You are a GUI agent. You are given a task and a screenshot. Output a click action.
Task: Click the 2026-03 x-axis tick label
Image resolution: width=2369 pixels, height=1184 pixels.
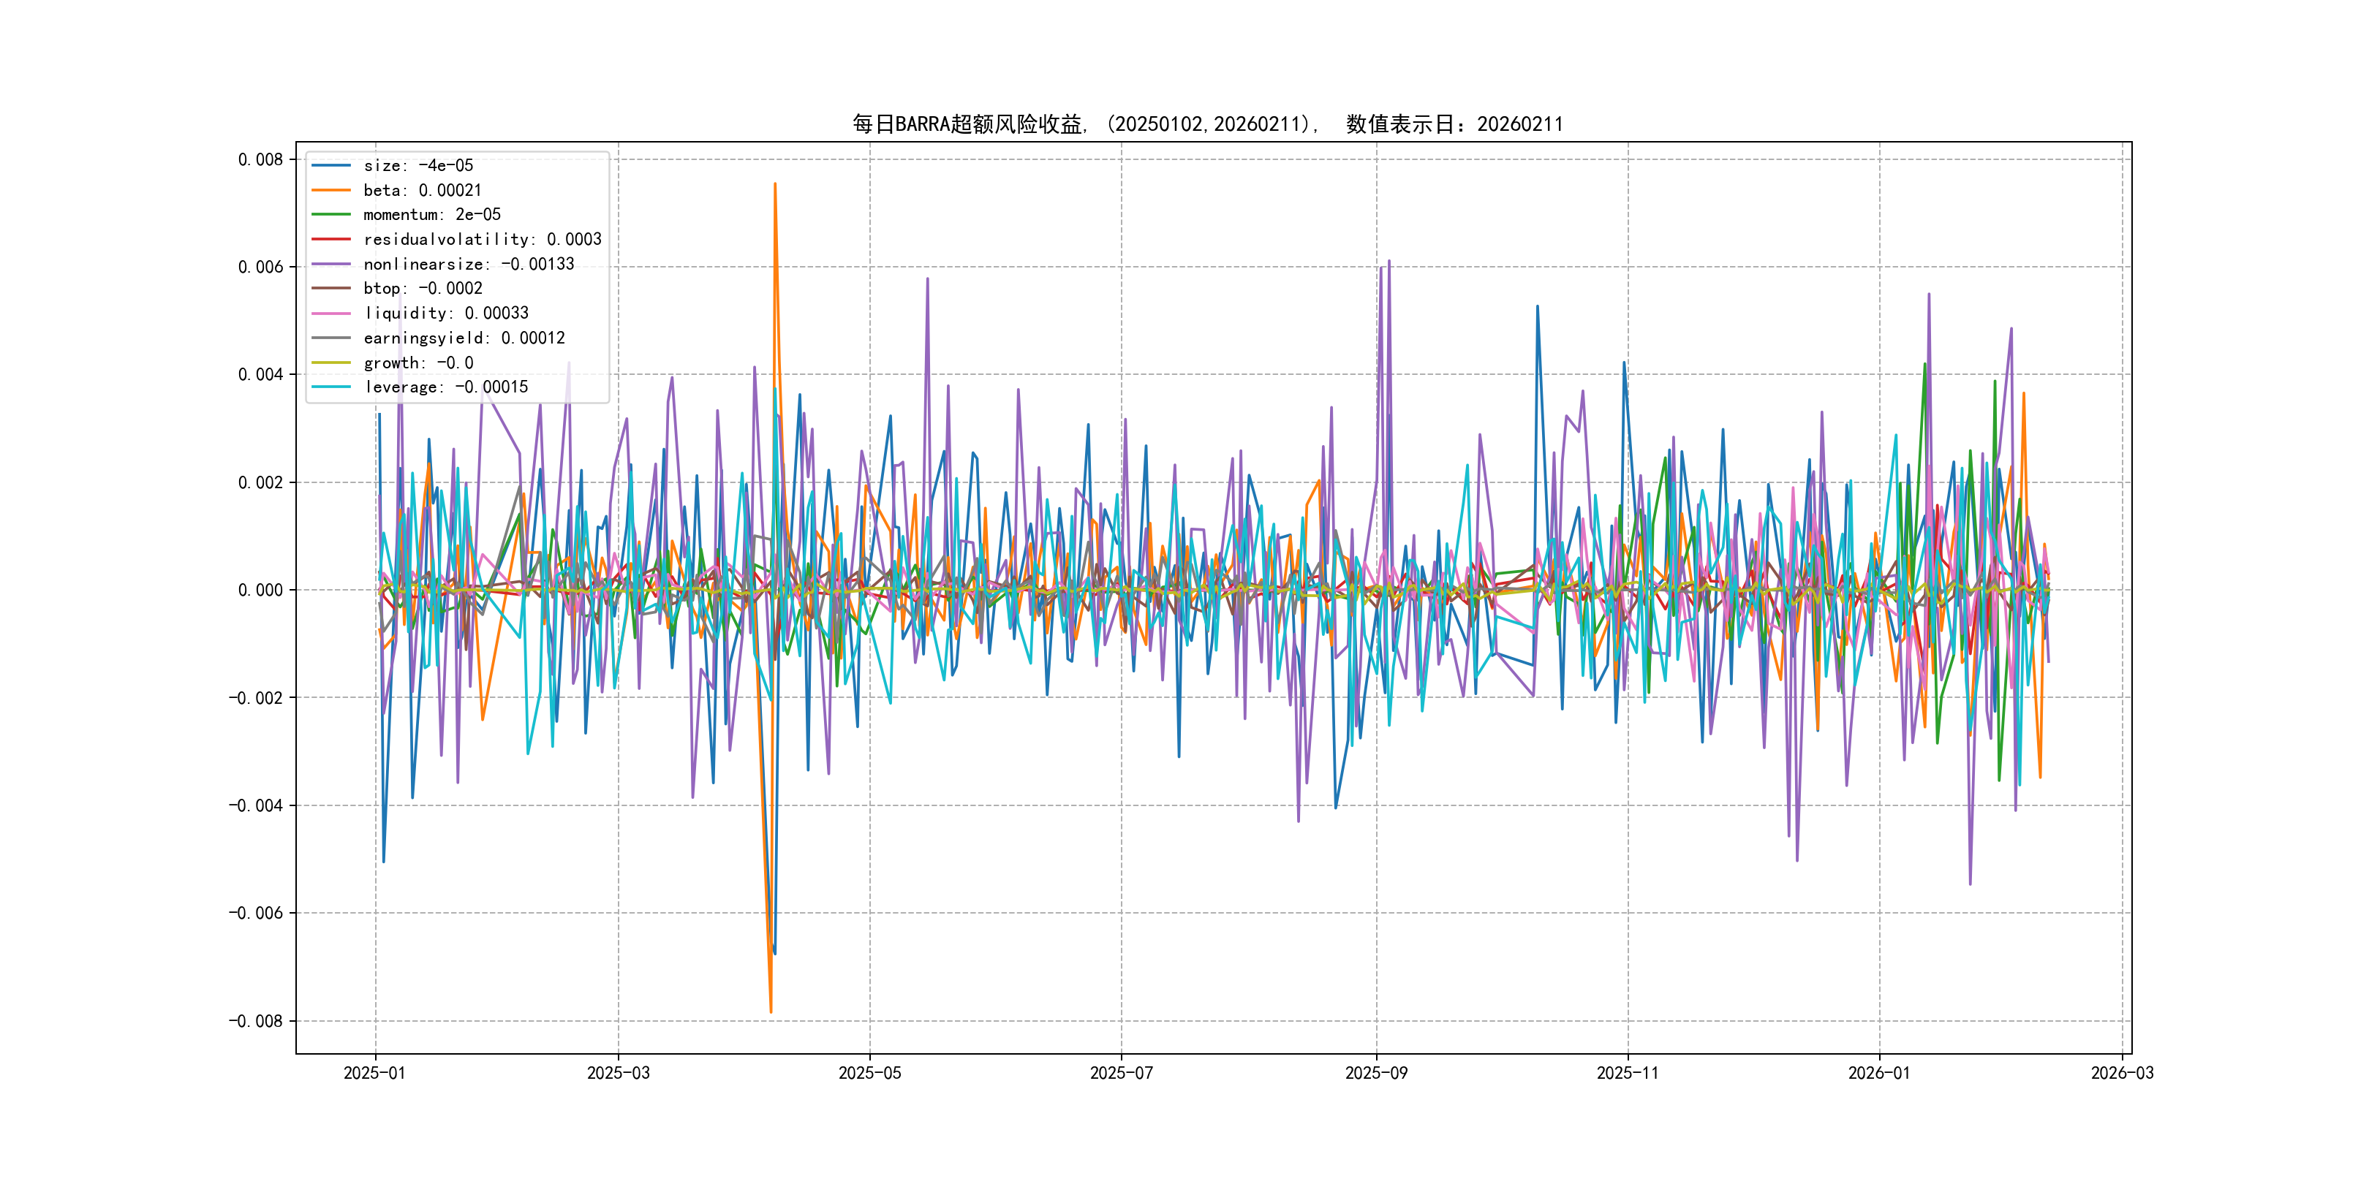(2122, 1073)
